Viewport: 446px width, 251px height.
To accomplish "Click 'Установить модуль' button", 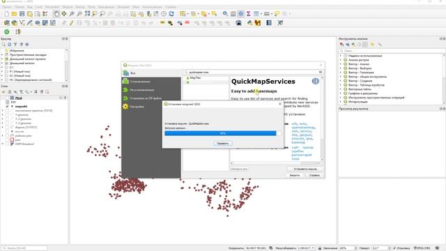I will [305, 169].
